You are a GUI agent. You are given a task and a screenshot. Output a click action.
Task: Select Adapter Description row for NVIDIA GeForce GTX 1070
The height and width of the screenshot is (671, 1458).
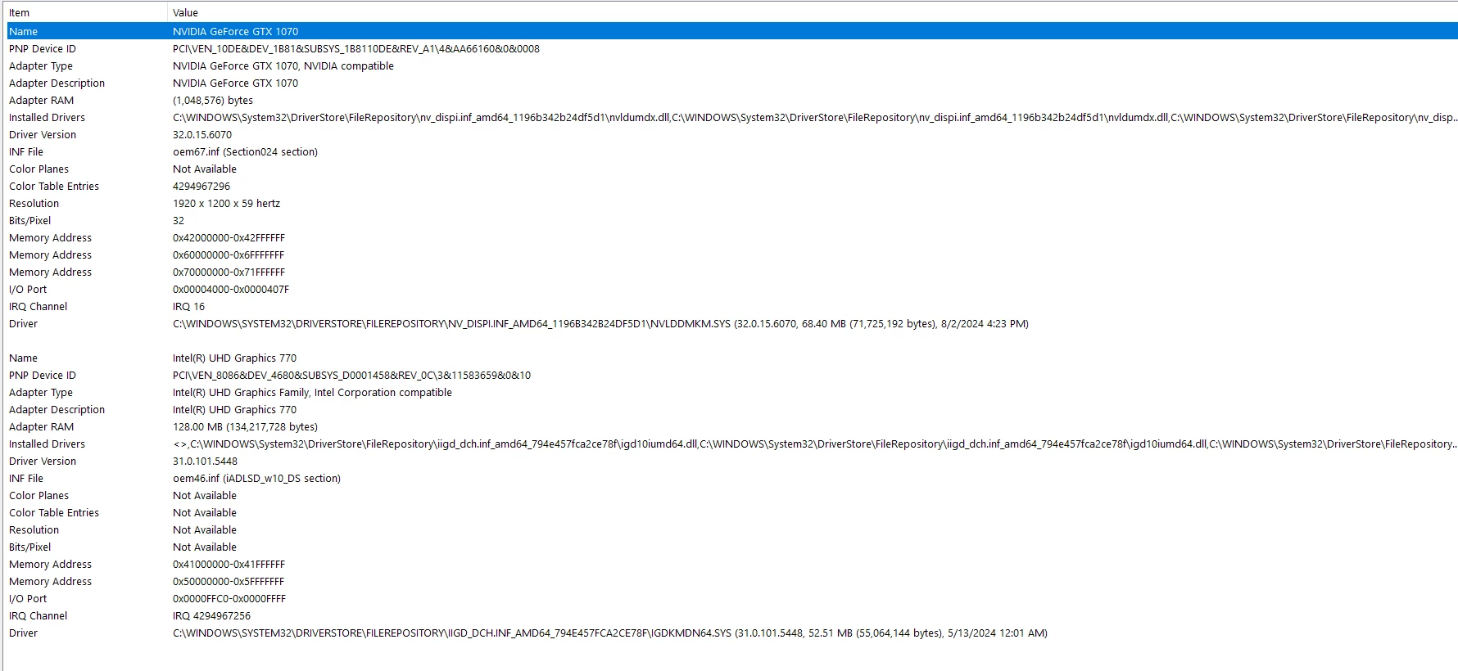click(732, 83)
